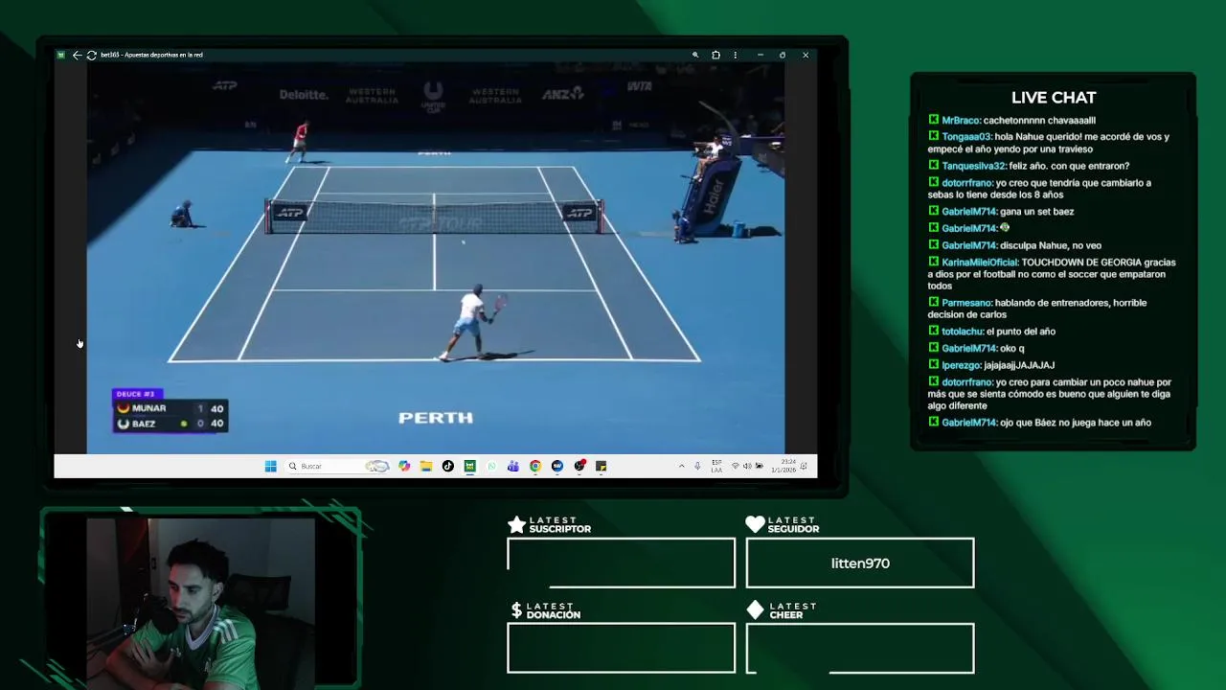The height and width of the screenshot is (690, 1226).
Task: Open the blue round app on taskbar
Action: coord(557,466)
